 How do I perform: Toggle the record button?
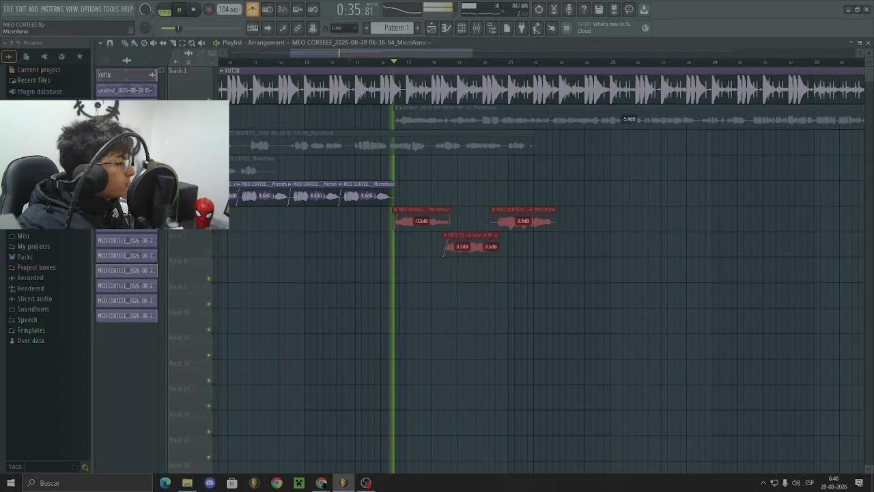210,10
